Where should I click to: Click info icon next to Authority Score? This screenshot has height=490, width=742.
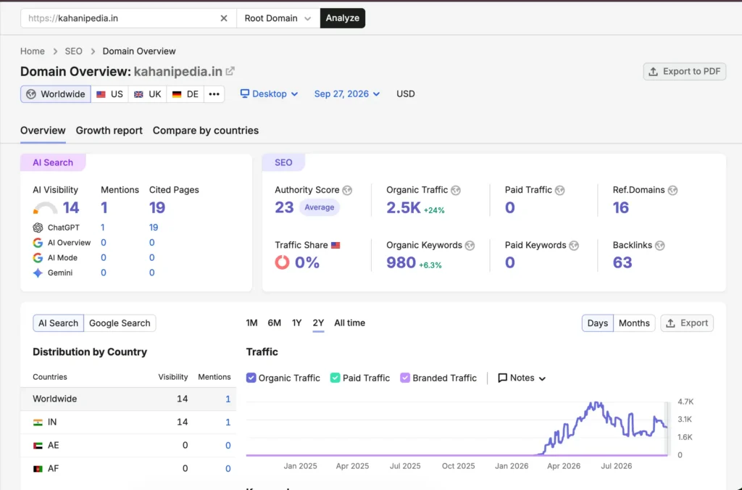click(x=347, y=191)
